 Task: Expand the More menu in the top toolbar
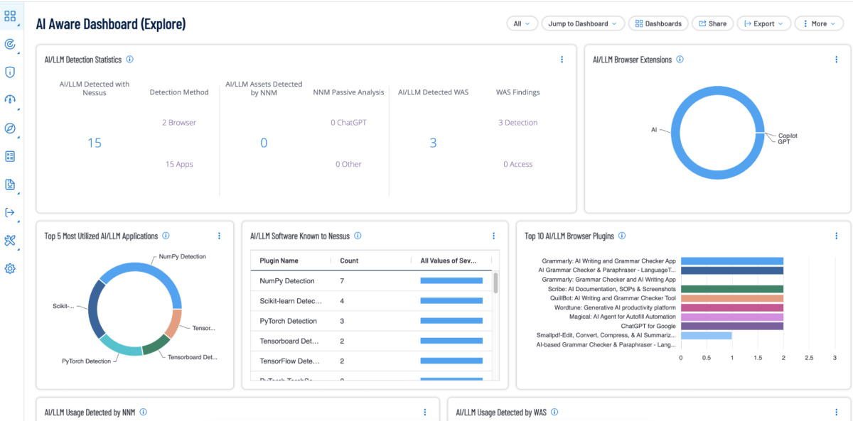[819, 23]
